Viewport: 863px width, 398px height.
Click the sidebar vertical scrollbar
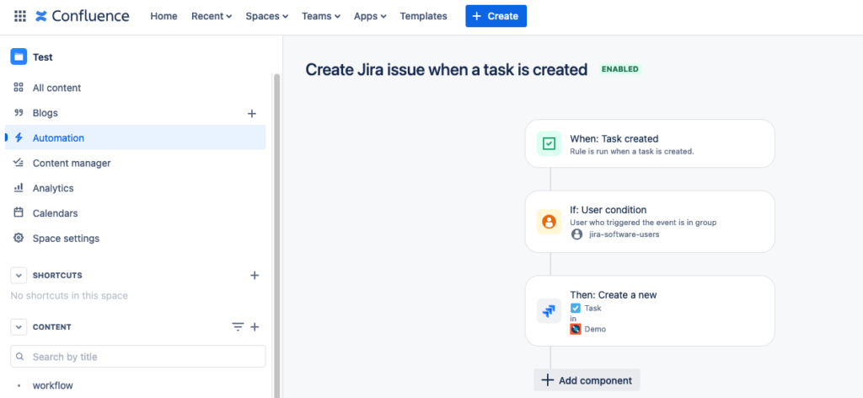(276, 234)
